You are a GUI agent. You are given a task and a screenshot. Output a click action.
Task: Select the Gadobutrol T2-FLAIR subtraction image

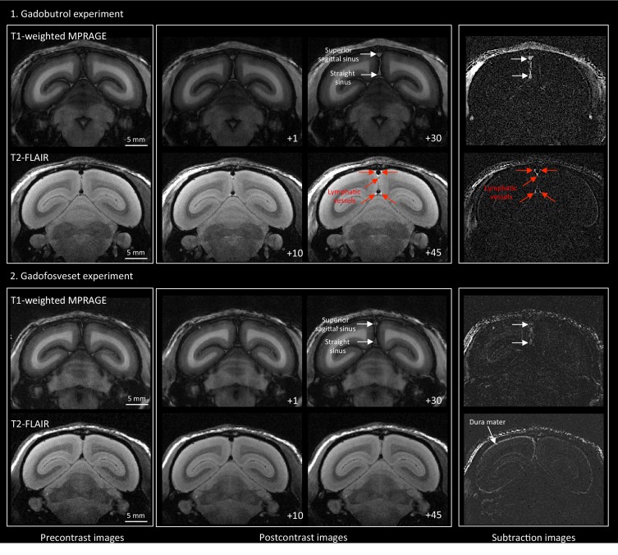(533, 207)
